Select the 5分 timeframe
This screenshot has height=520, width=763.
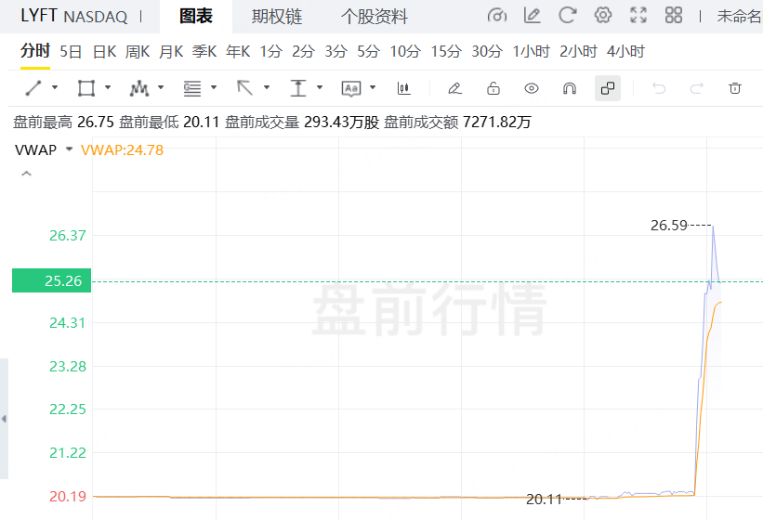tap(369, 51)
